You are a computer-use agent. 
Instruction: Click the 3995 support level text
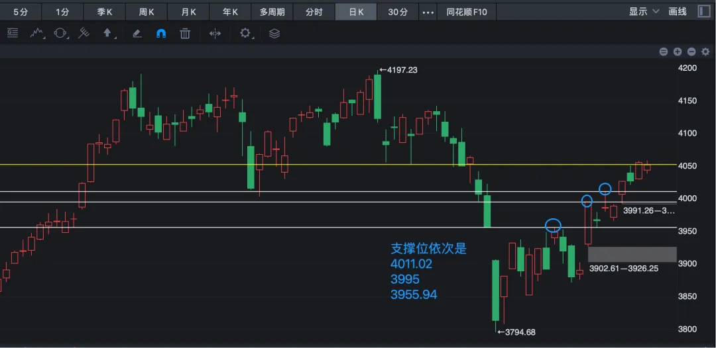click(x=405, y=279)
